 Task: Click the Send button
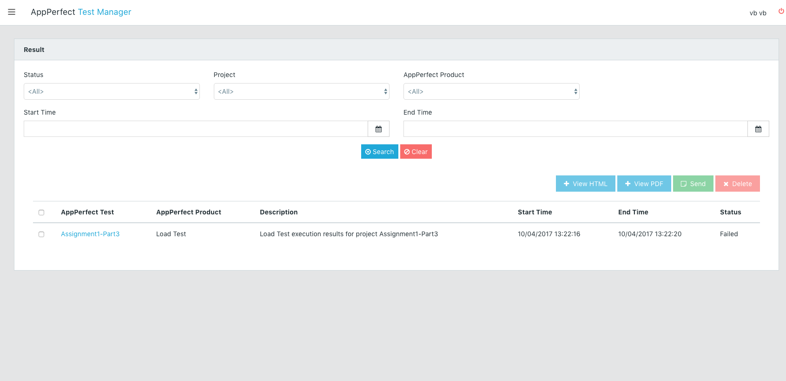[693, 184]
